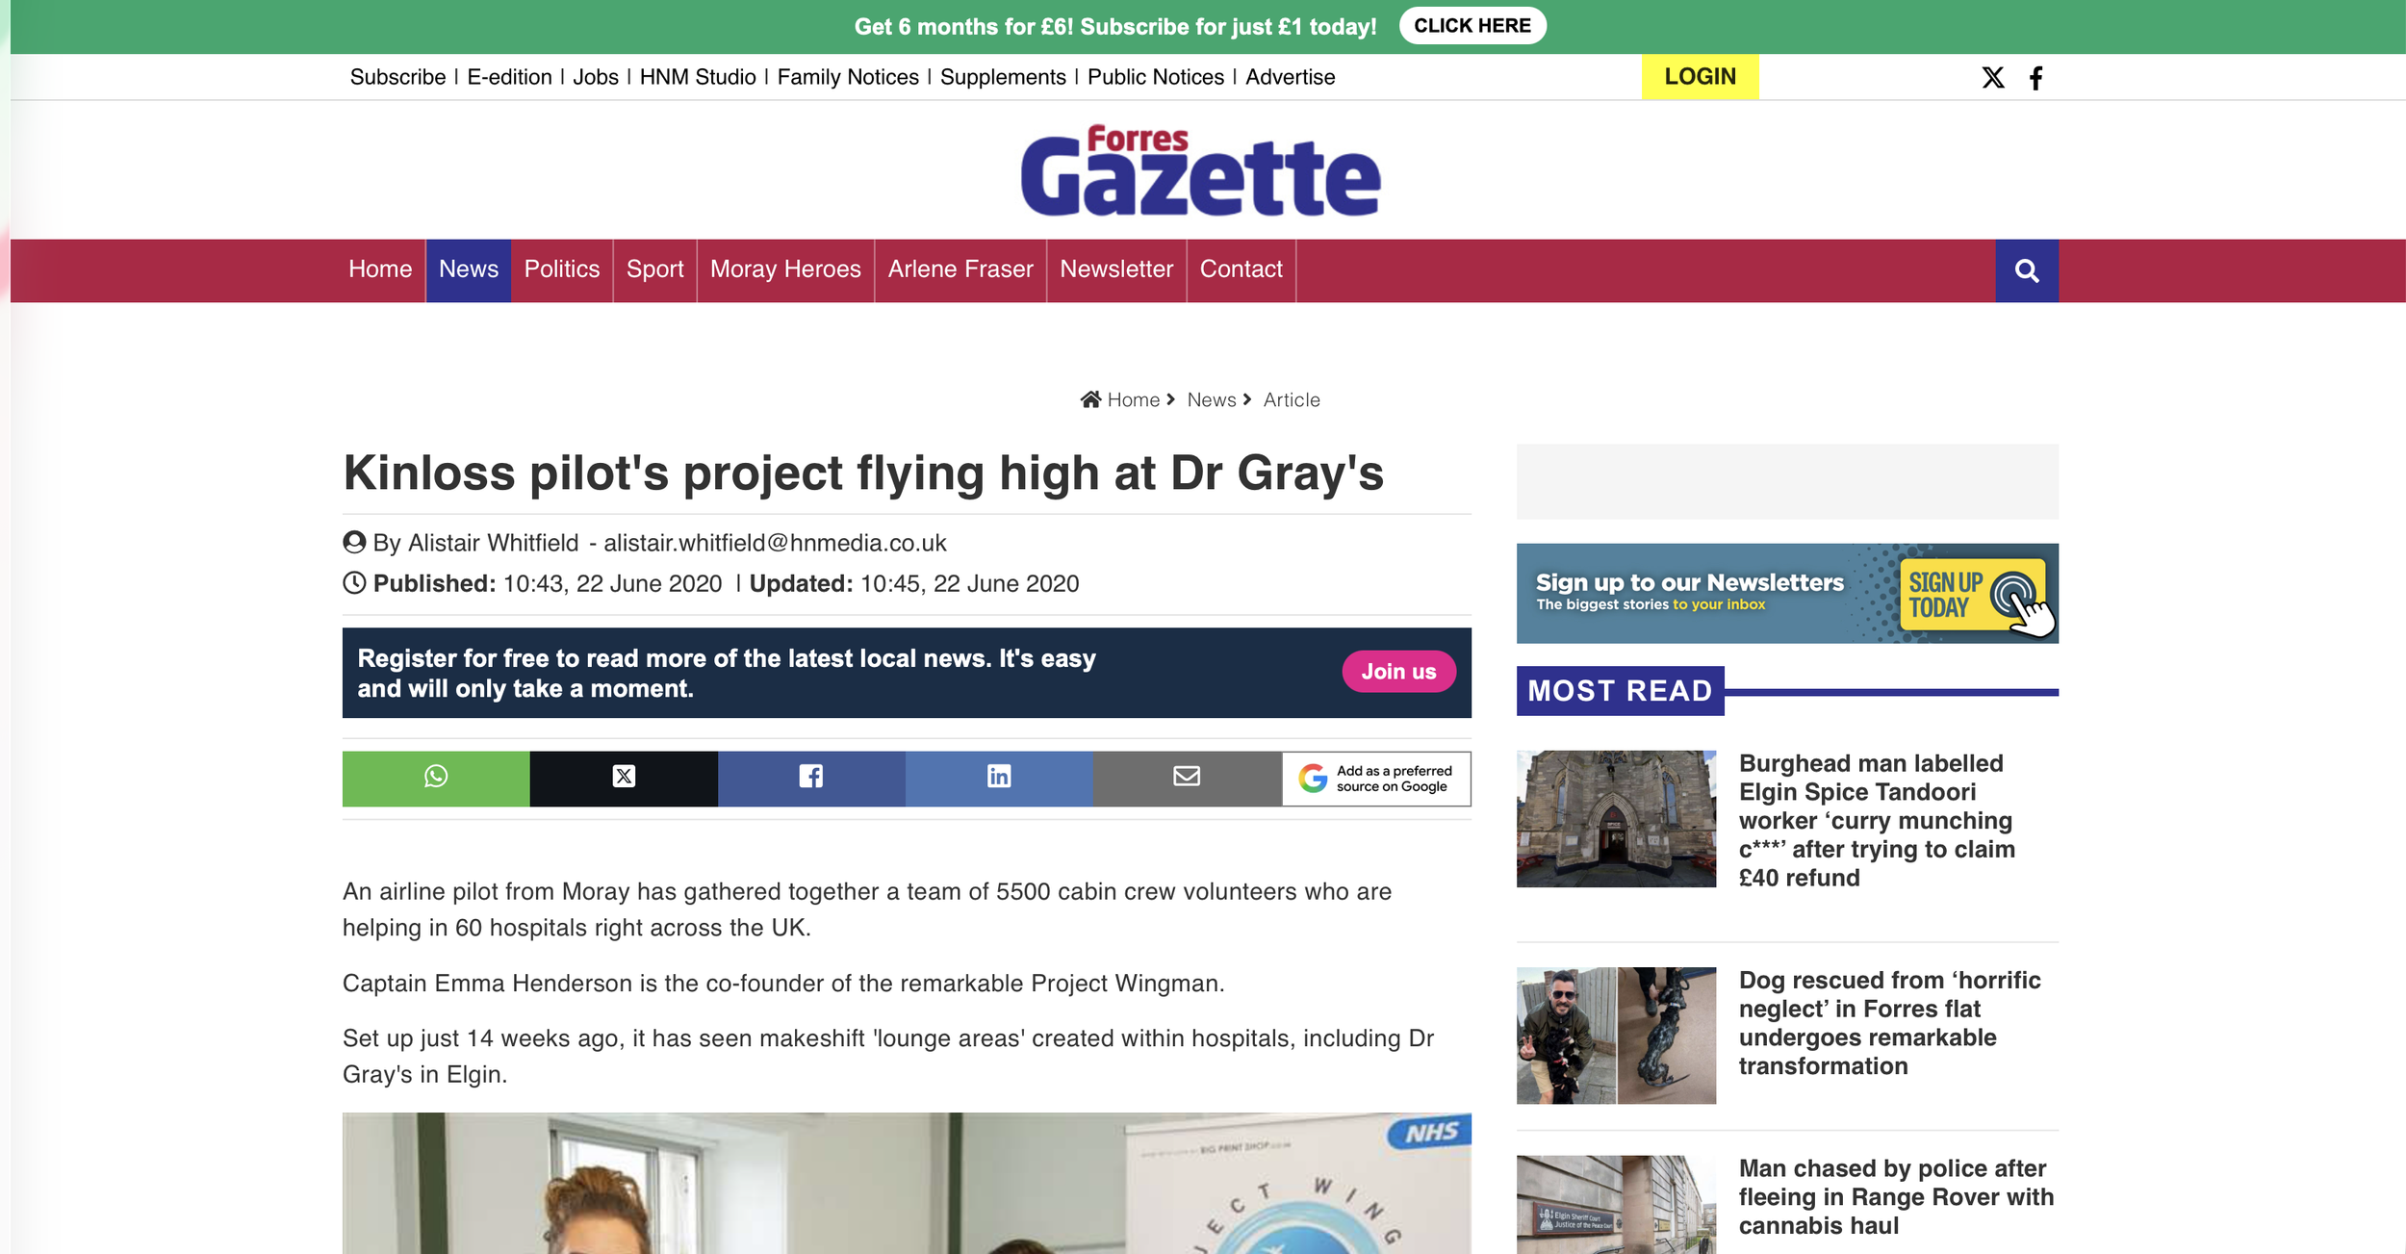Share article by email envelope icon
Screen dimensions: 2406x1254
(x=1187, y=778)
